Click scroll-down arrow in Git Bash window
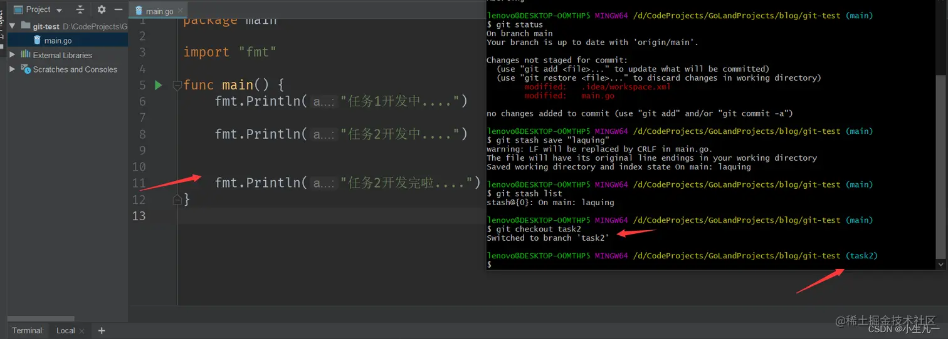948x339 pixels. pos(940,265)
